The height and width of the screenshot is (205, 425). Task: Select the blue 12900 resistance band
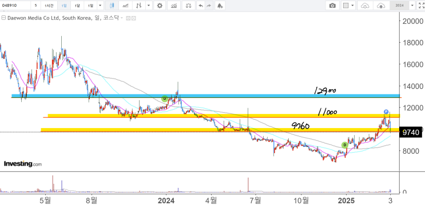coord(205,96)
